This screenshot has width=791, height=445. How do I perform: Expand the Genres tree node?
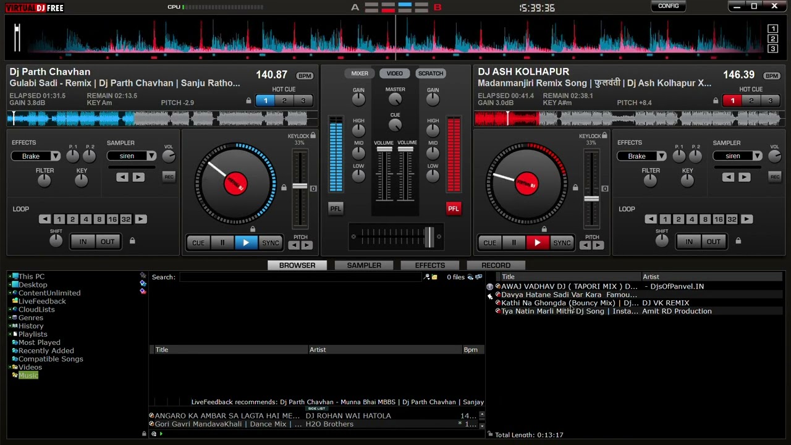10,318
